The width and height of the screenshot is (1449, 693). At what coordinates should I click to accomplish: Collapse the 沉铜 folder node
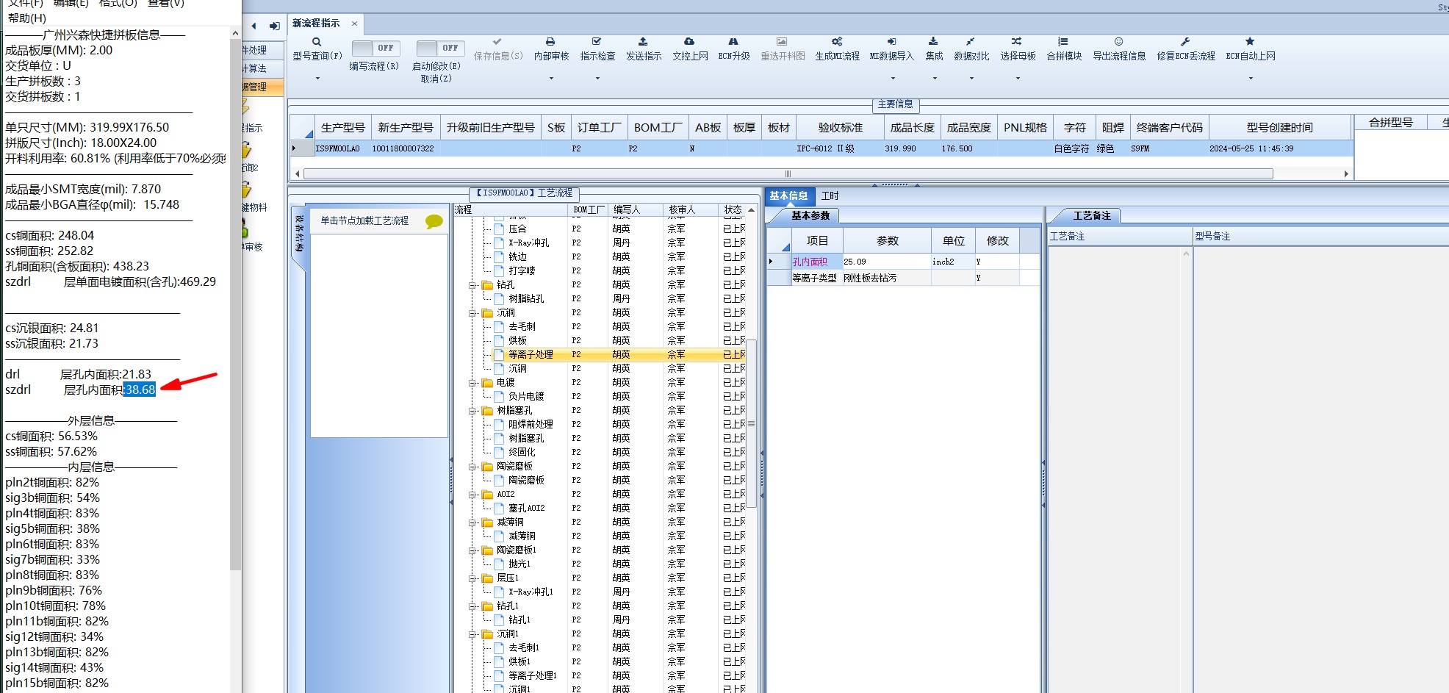tap(473, 313)
